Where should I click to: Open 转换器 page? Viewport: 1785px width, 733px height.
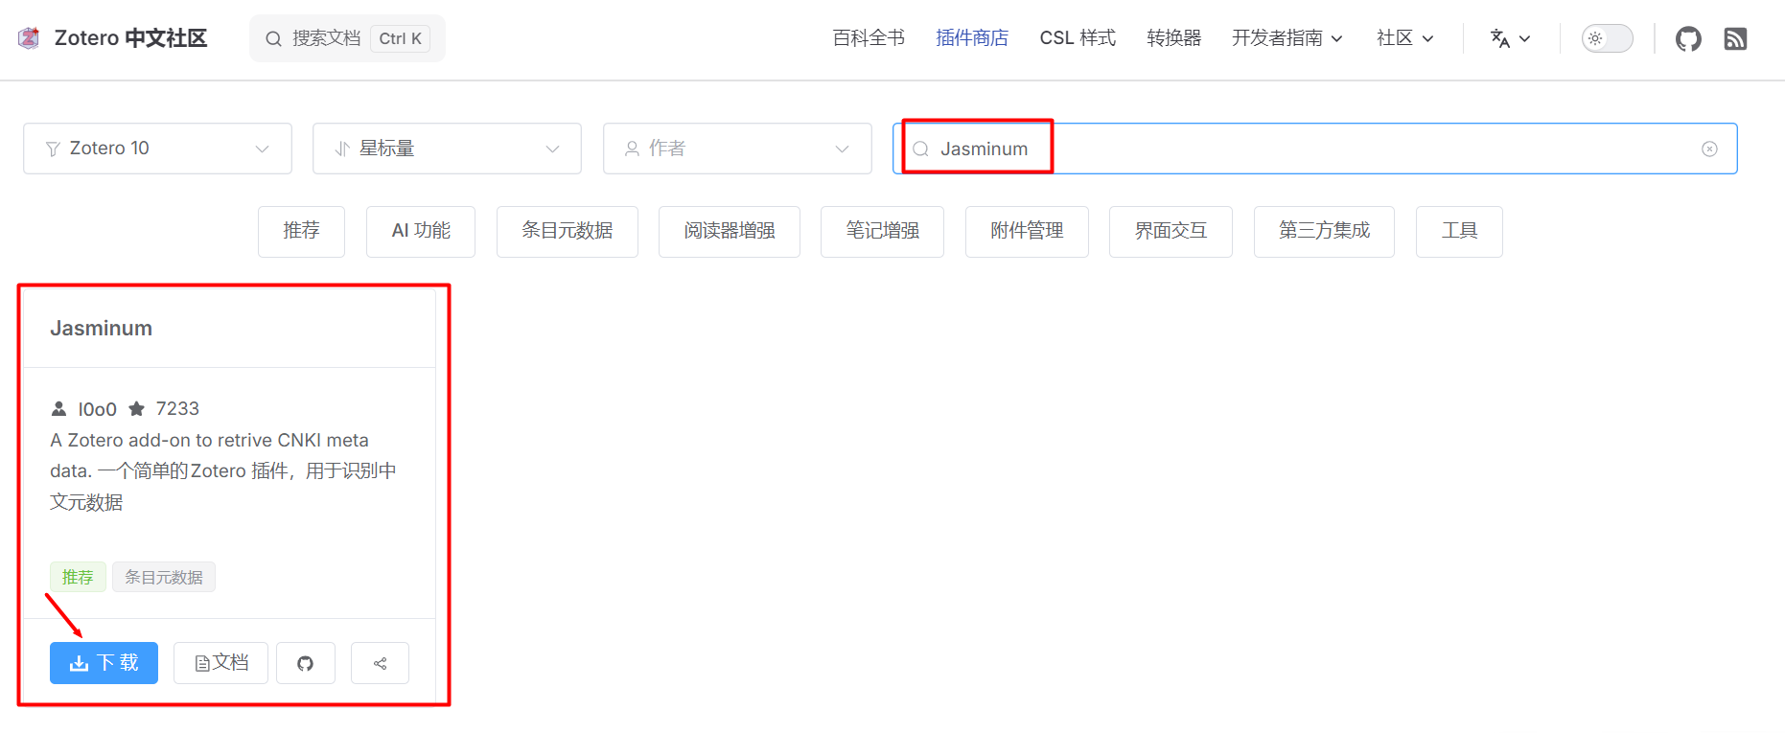click(1173, 38)
